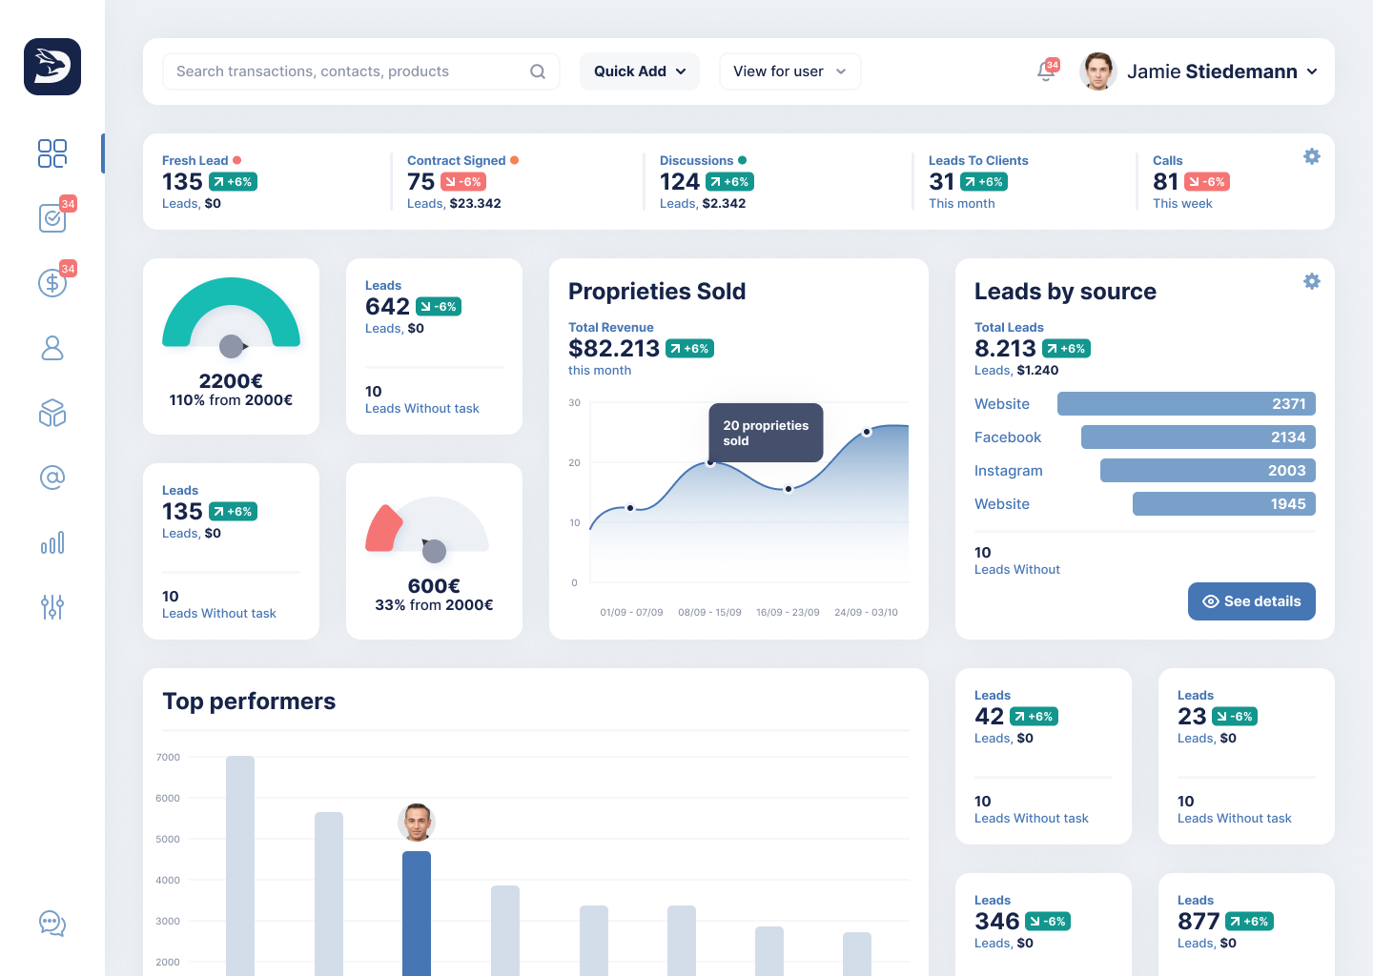Click the performer avatar above the chart

click(417, 823)
